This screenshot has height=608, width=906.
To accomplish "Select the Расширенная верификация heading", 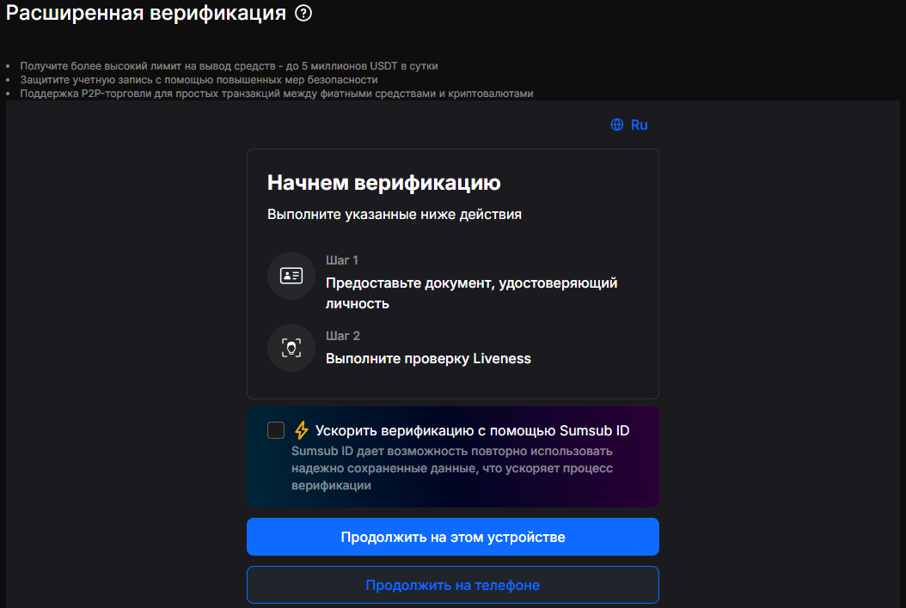I will [145, 13].
